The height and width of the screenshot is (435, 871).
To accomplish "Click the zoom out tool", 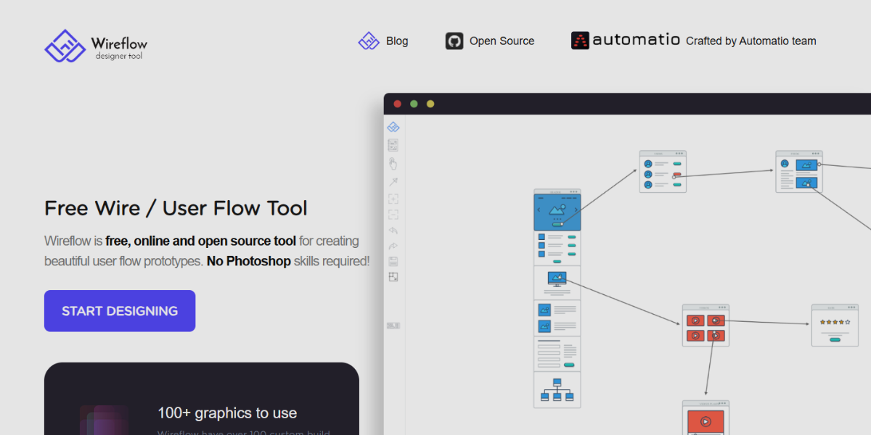I will click(x=393, y=214).
